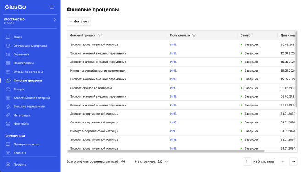The width and height of the screenshot is (303, 172).
Task: Open Лента menu item
Action: click(18, 37)
